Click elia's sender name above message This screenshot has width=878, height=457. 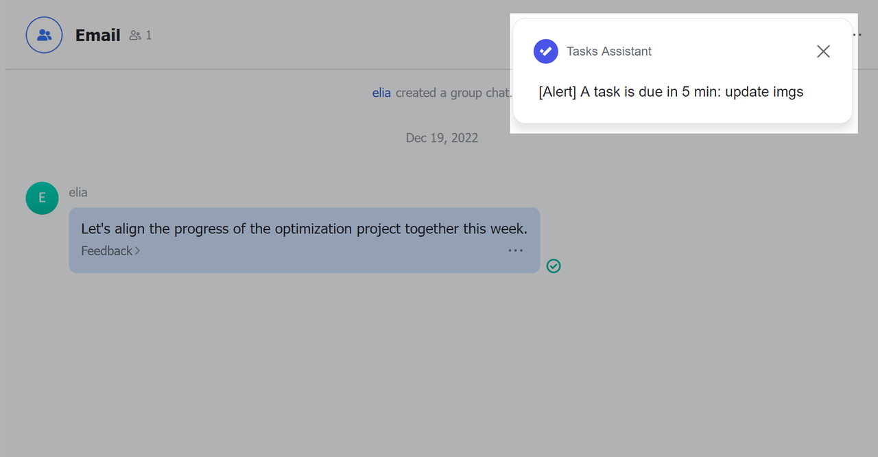tap(78, 192)
